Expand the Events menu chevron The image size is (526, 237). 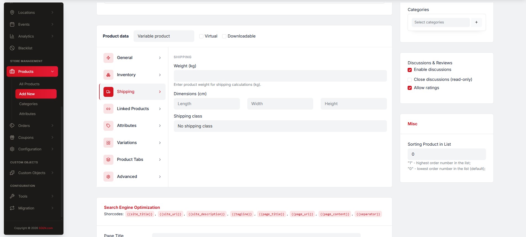click(52, 24)
